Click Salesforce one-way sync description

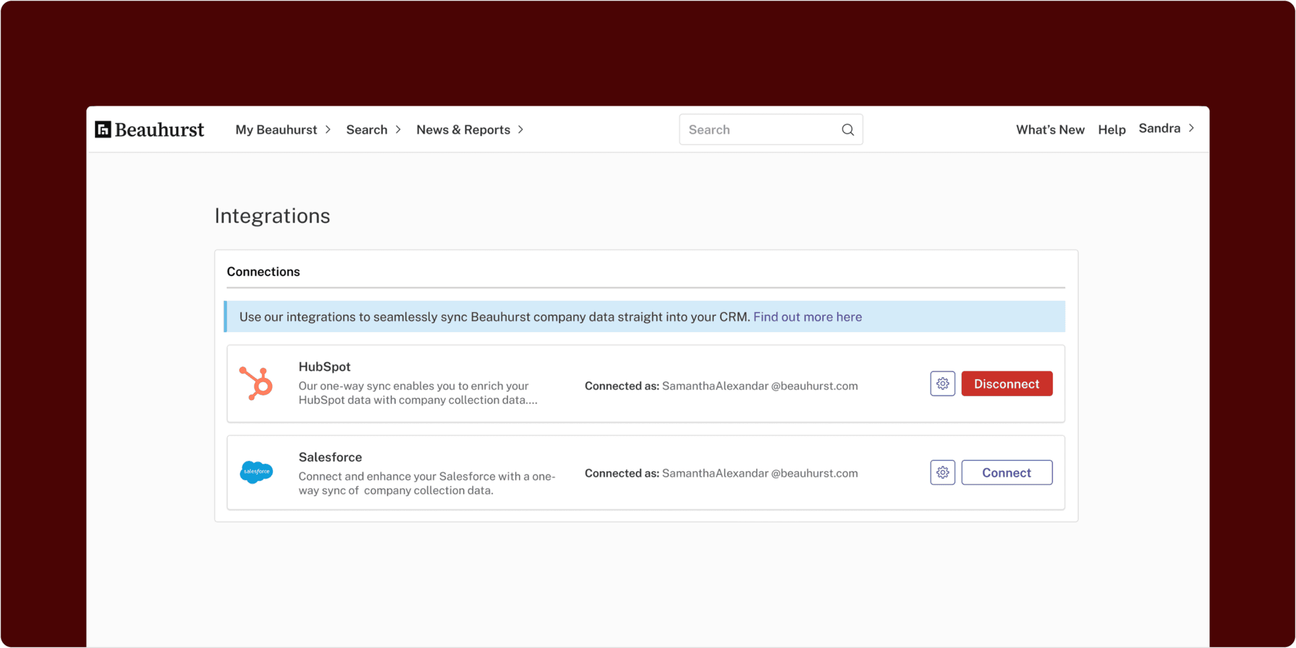point(427,483)
